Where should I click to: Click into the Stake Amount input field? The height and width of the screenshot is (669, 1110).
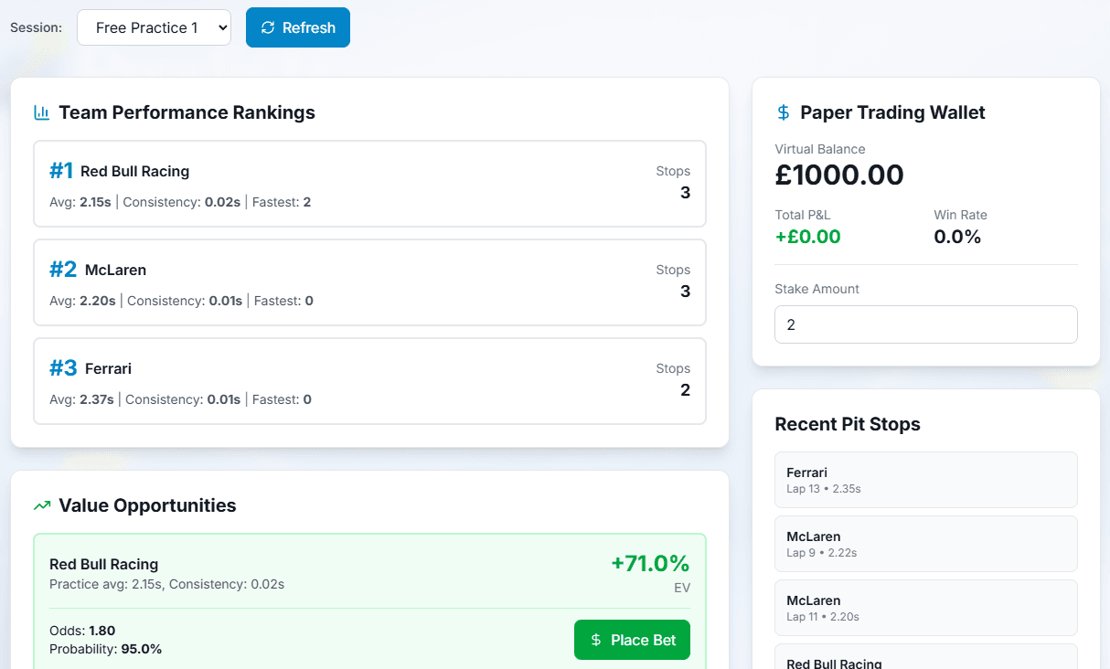(925, 324)
